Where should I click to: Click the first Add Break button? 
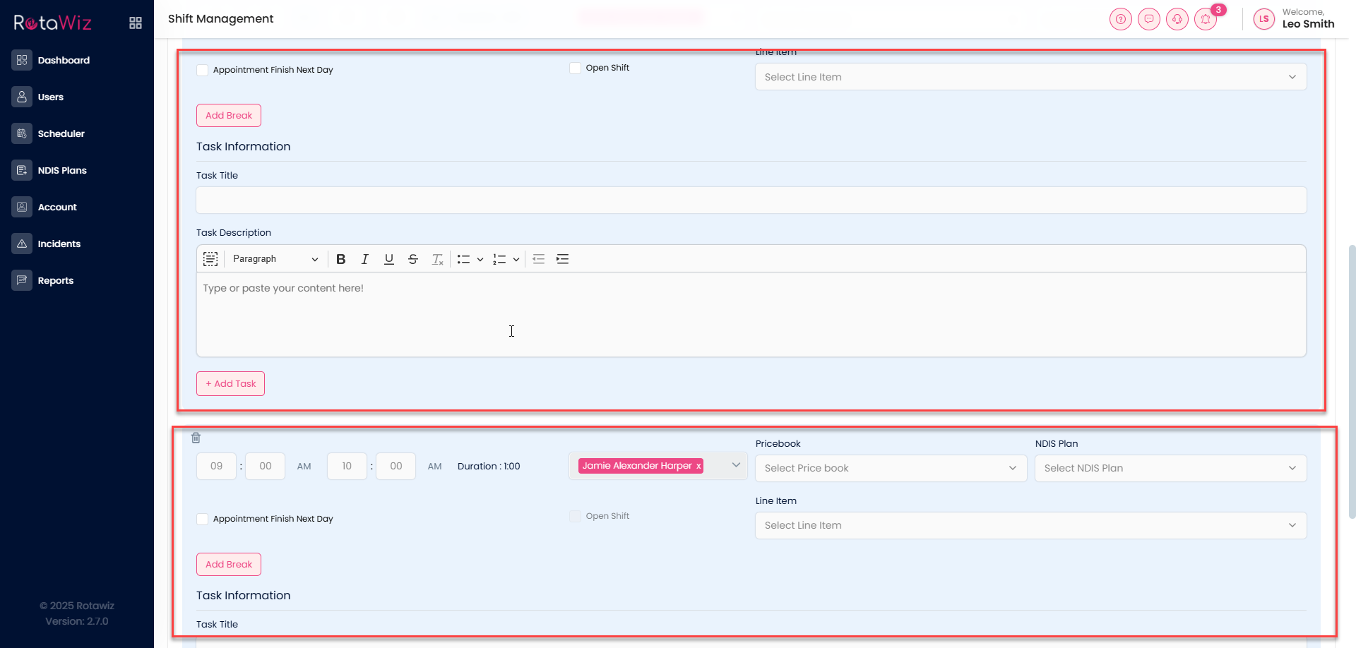[228, 115]
